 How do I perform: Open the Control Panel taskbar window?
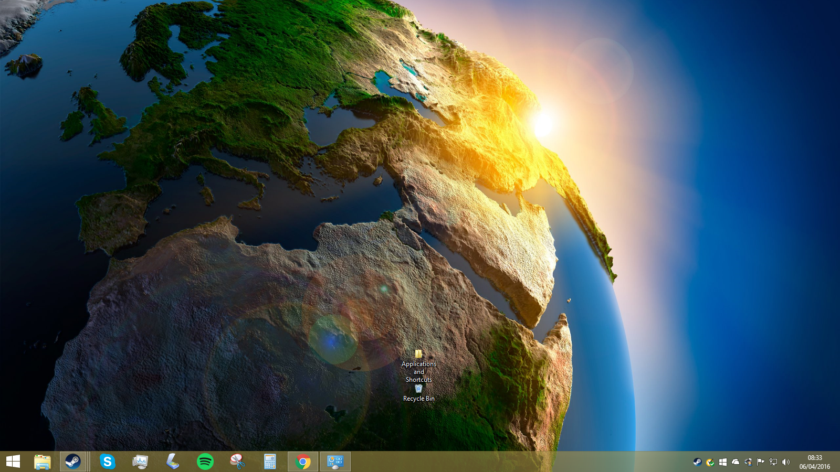[335, 462]
